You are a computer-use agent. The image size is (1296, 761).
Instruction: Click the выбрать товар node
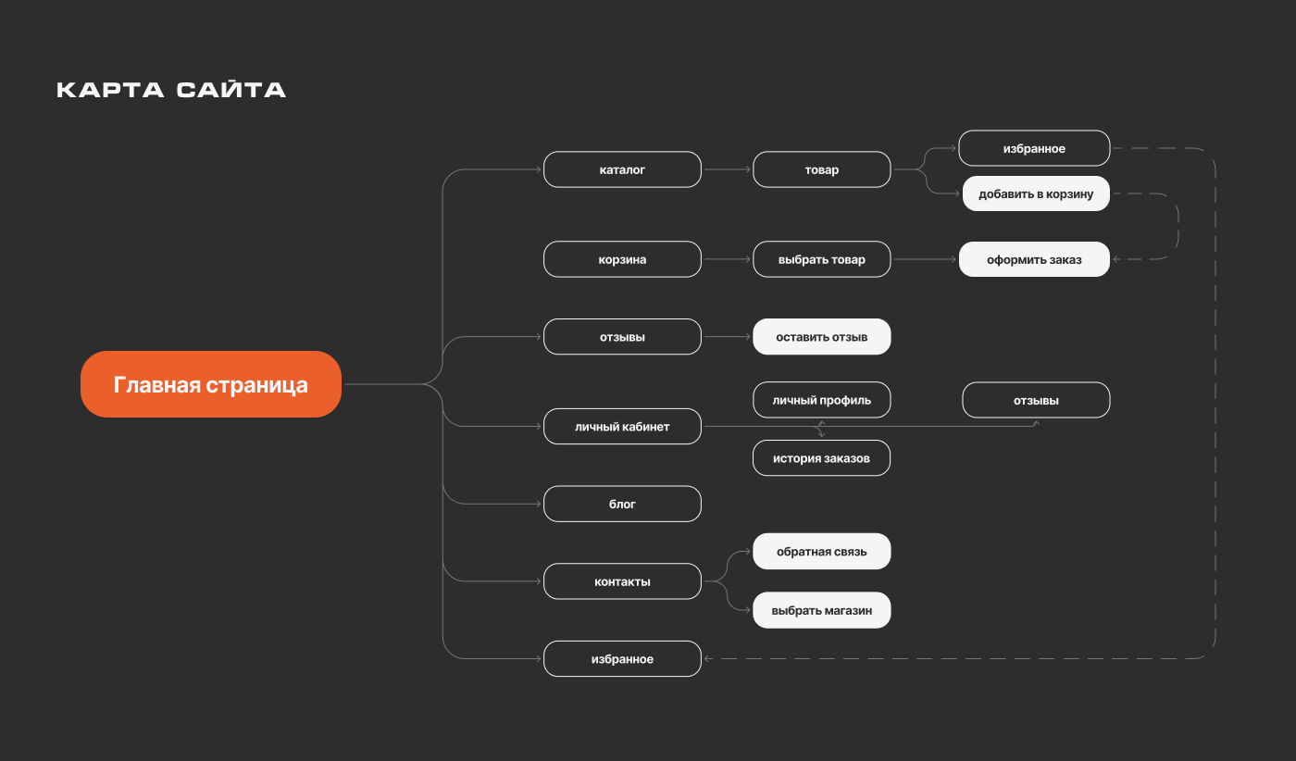click(x=822, y=259)
